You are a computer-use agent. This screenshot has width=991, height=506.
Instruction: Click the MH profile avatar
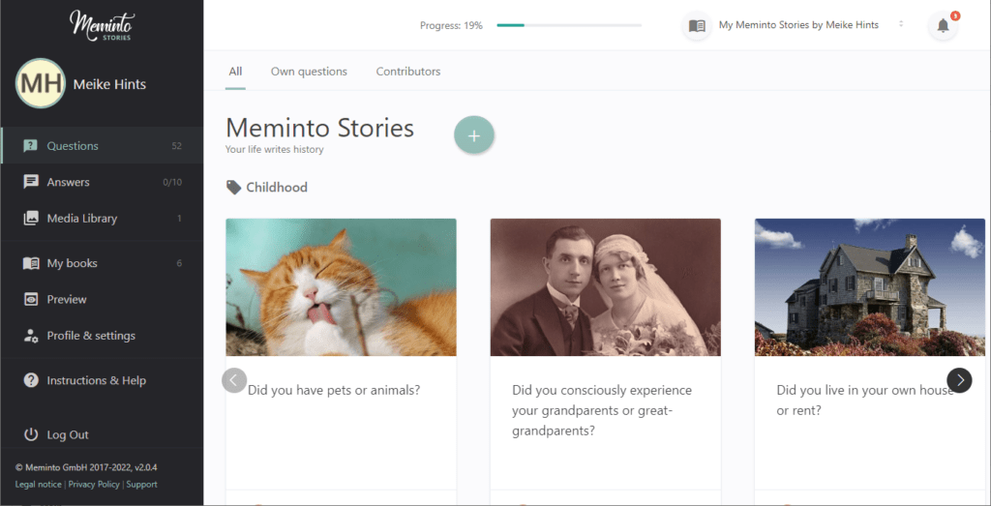tap(41, 83)
